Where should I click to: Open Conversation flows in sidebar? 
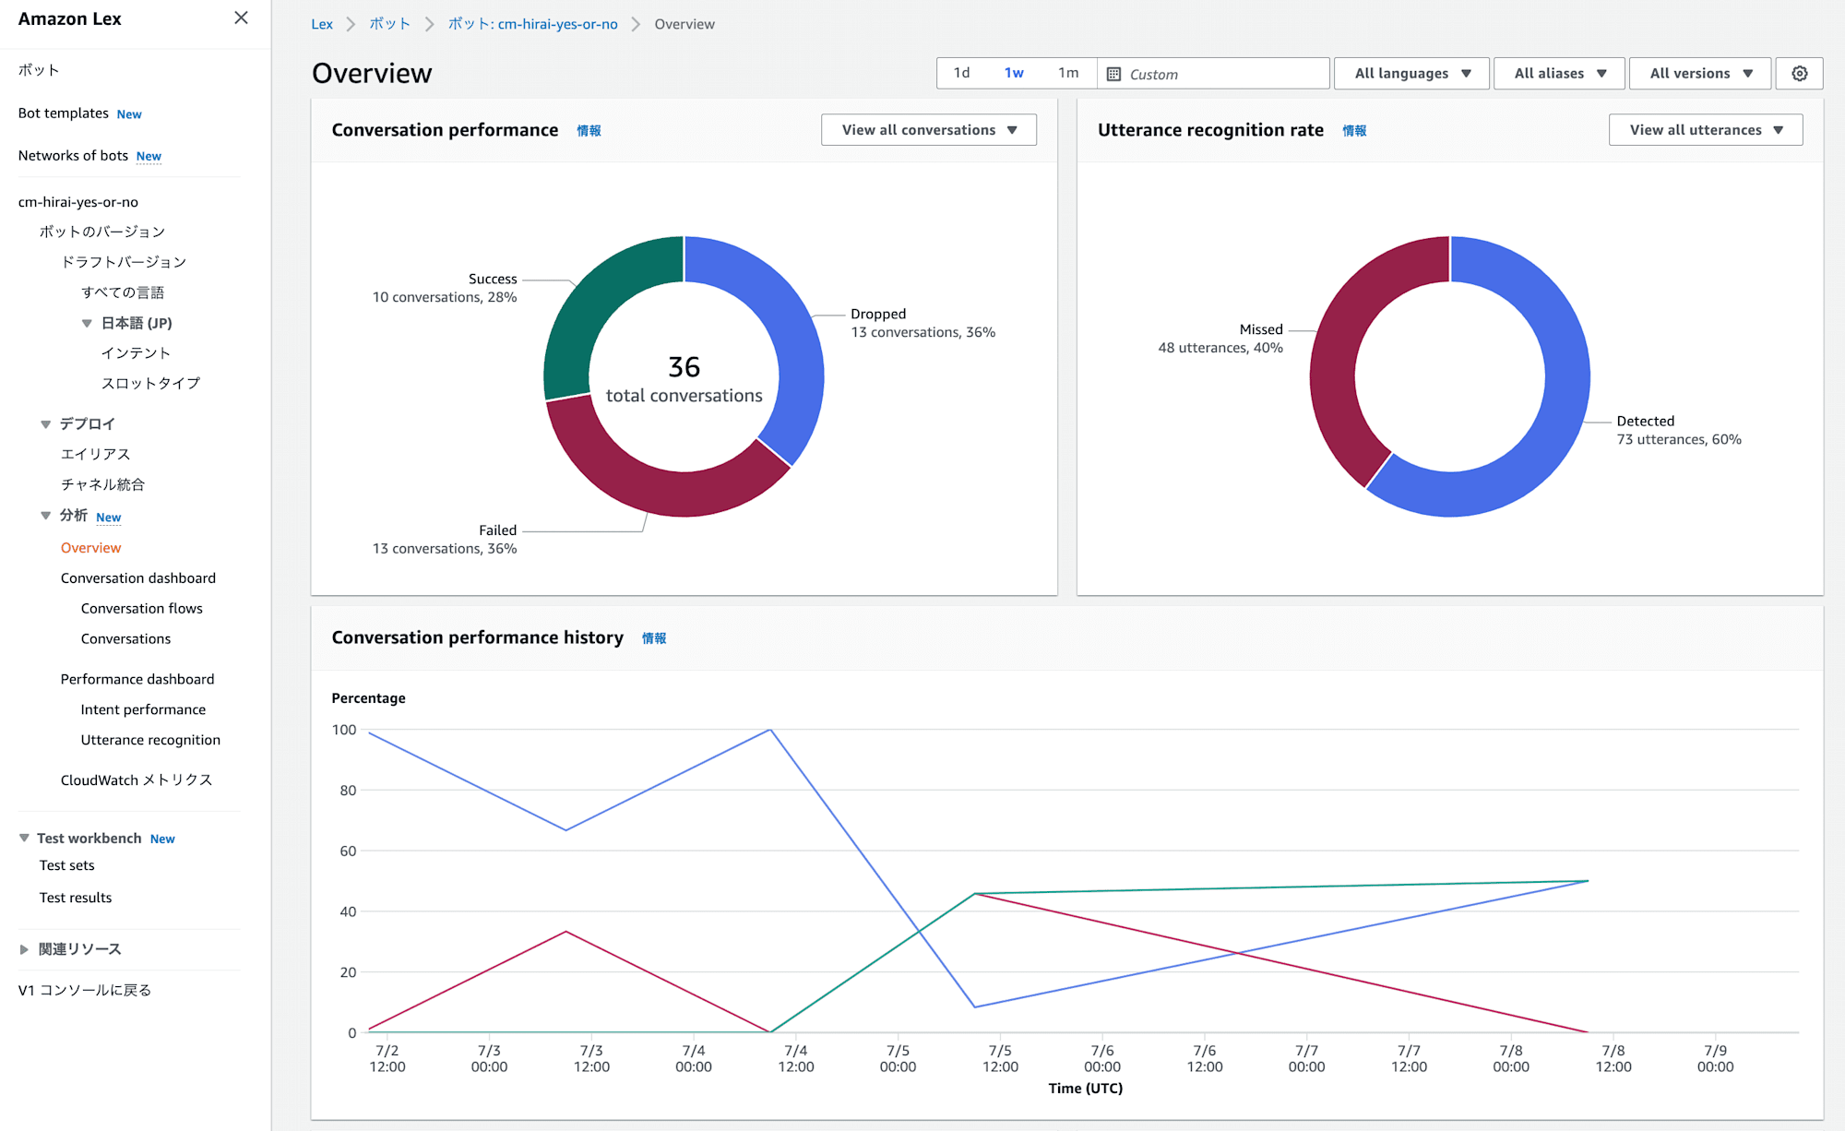(142, 609)
